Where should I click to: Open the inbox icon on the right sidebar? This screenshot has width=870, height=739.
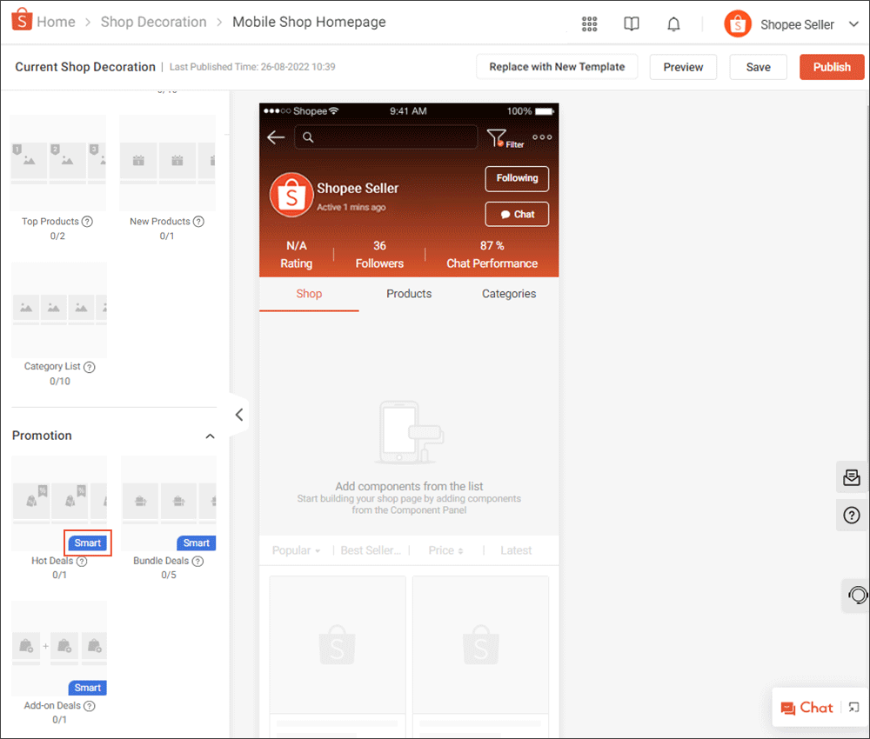click(851, 477)
